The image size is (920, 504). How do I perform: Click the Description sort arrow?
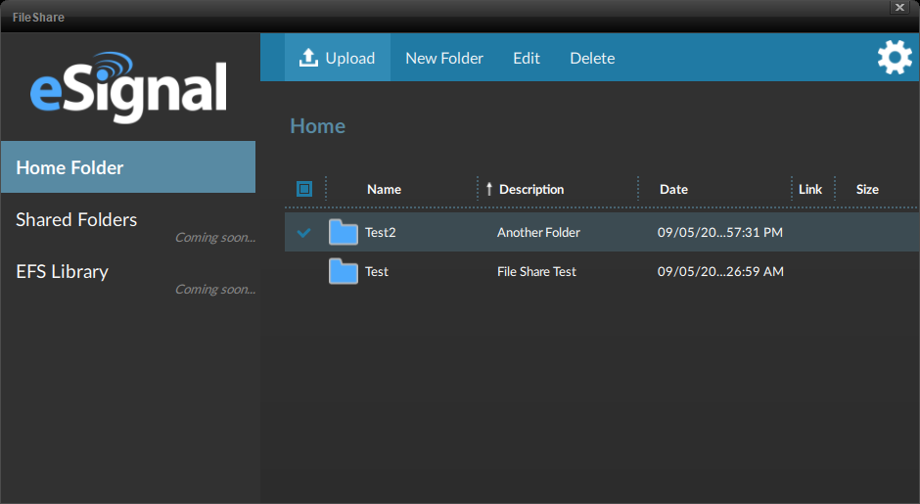489,189
